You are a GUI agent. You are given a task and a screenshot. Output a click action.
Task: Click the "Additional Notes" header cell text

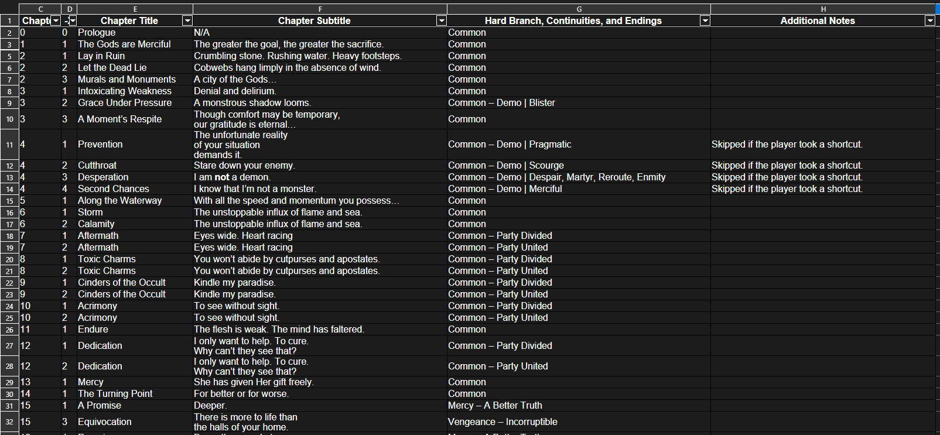point(818,20)
